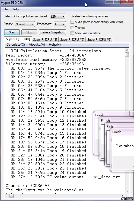This screenshot has width=134, height=201.
Task: Open the Calculate(C) menu
Action: click(16, 45)
